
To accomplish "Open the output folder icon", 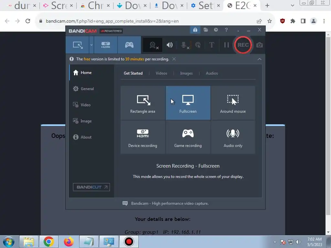I will coord(206,30).
